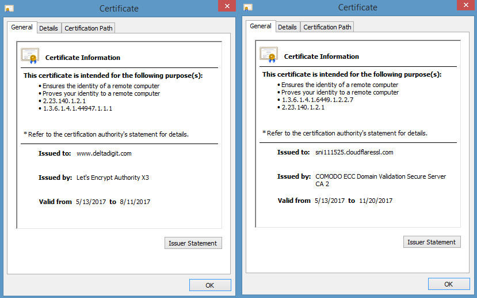Close the right Certificate window
Screen dimensions: 477x298
click(x=465, y=5)
